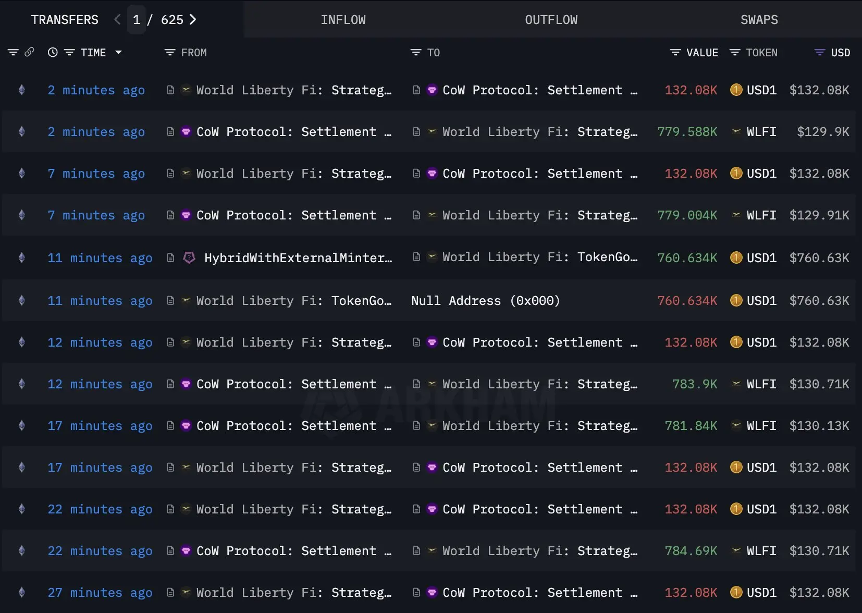Click the clock icon beside TIME

point(53,52)
